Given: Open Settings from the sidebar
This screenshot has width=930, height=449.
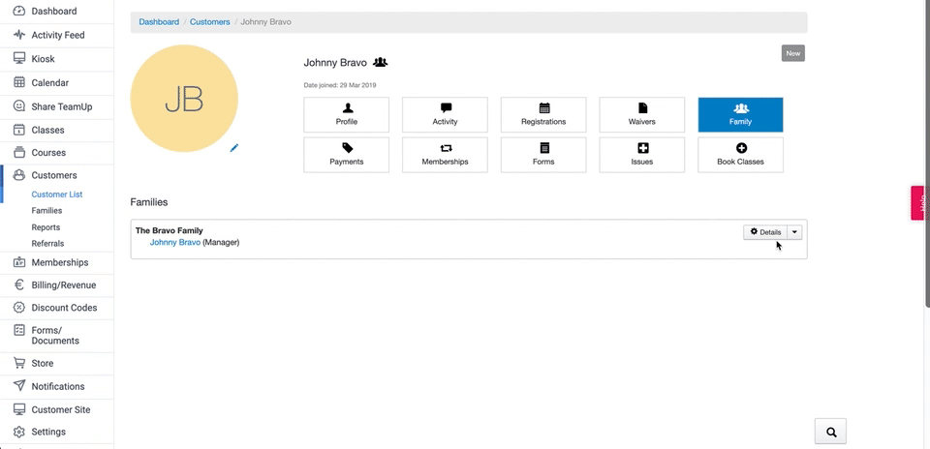Looking at the screenshot, I should (48, 432).
